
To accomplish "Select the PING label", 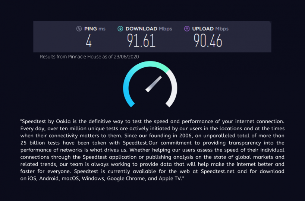I will 91,29.
